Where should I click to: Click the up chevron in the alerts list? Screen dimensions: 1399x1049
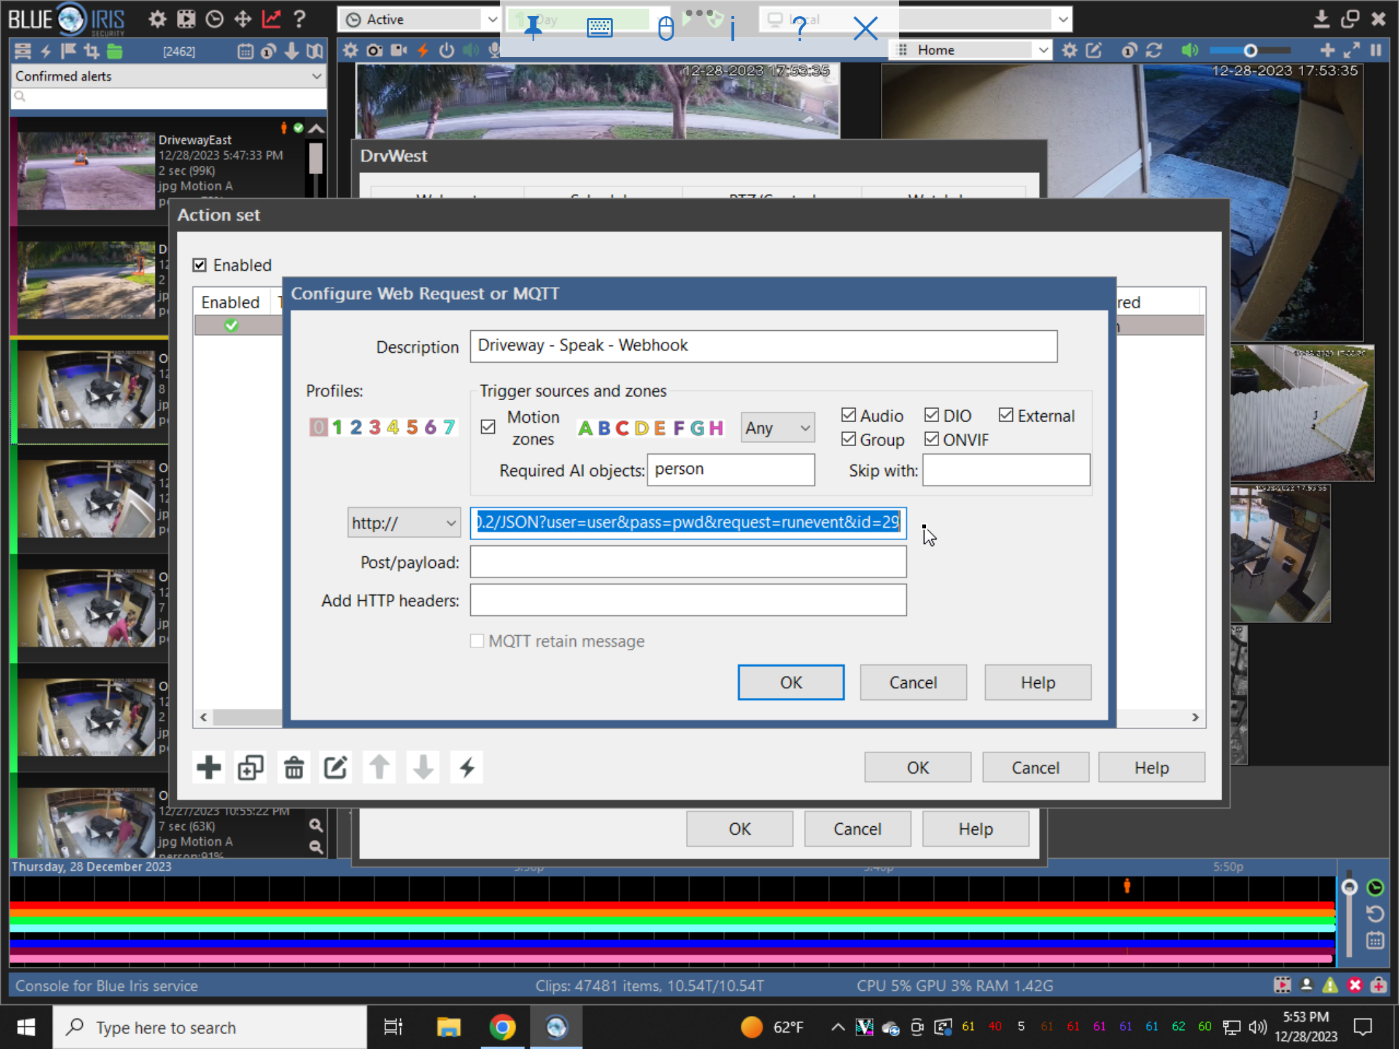316,128
